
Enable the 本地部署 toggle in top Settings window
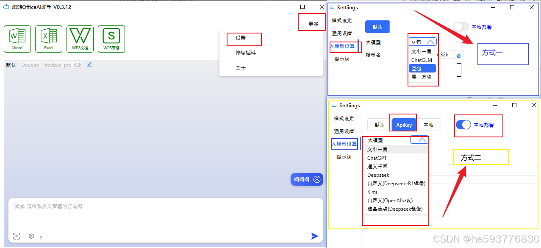(x=461, y=26)
